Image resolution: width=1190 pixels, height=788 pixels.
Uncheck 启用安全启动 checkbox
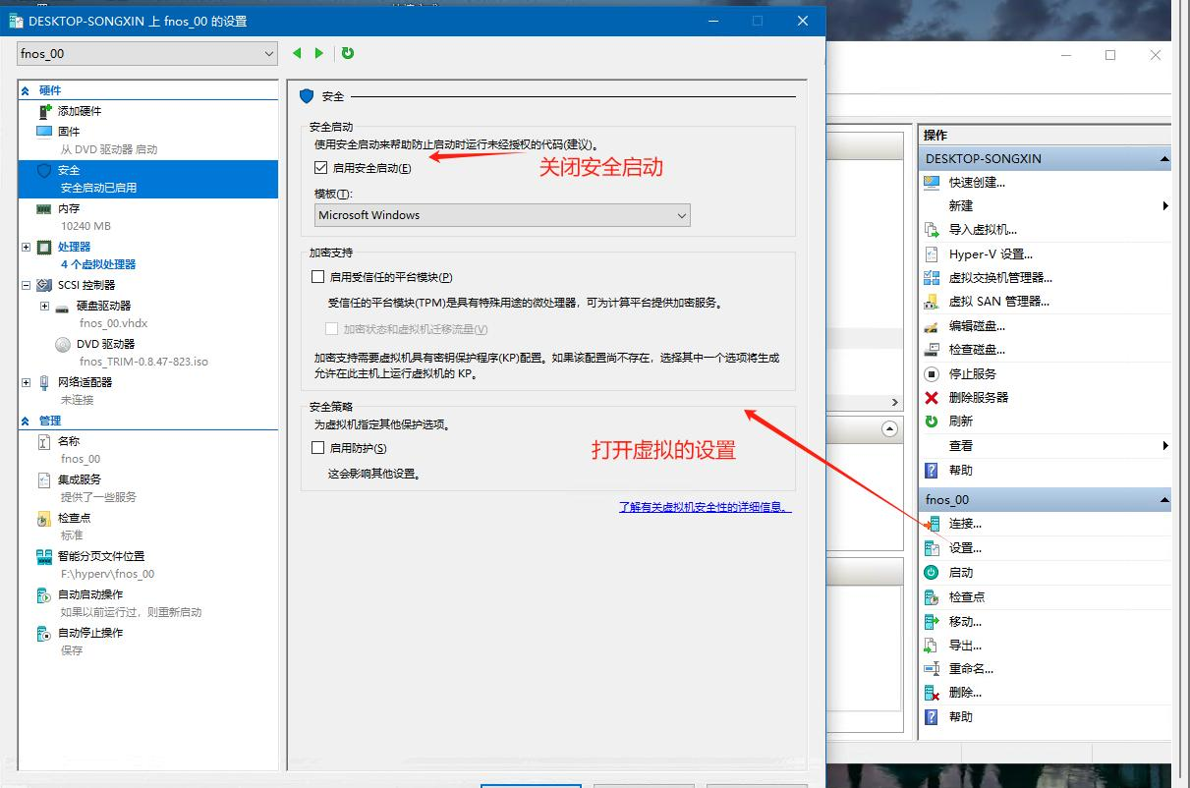[x=321, y=168]
